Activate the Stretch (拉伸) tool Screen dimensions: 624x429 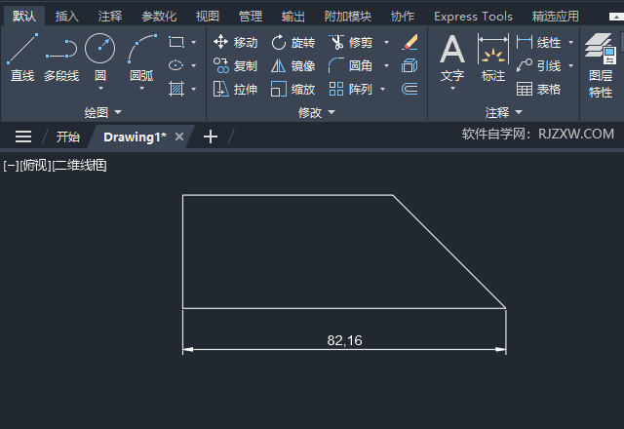click(x=235, y=89)
